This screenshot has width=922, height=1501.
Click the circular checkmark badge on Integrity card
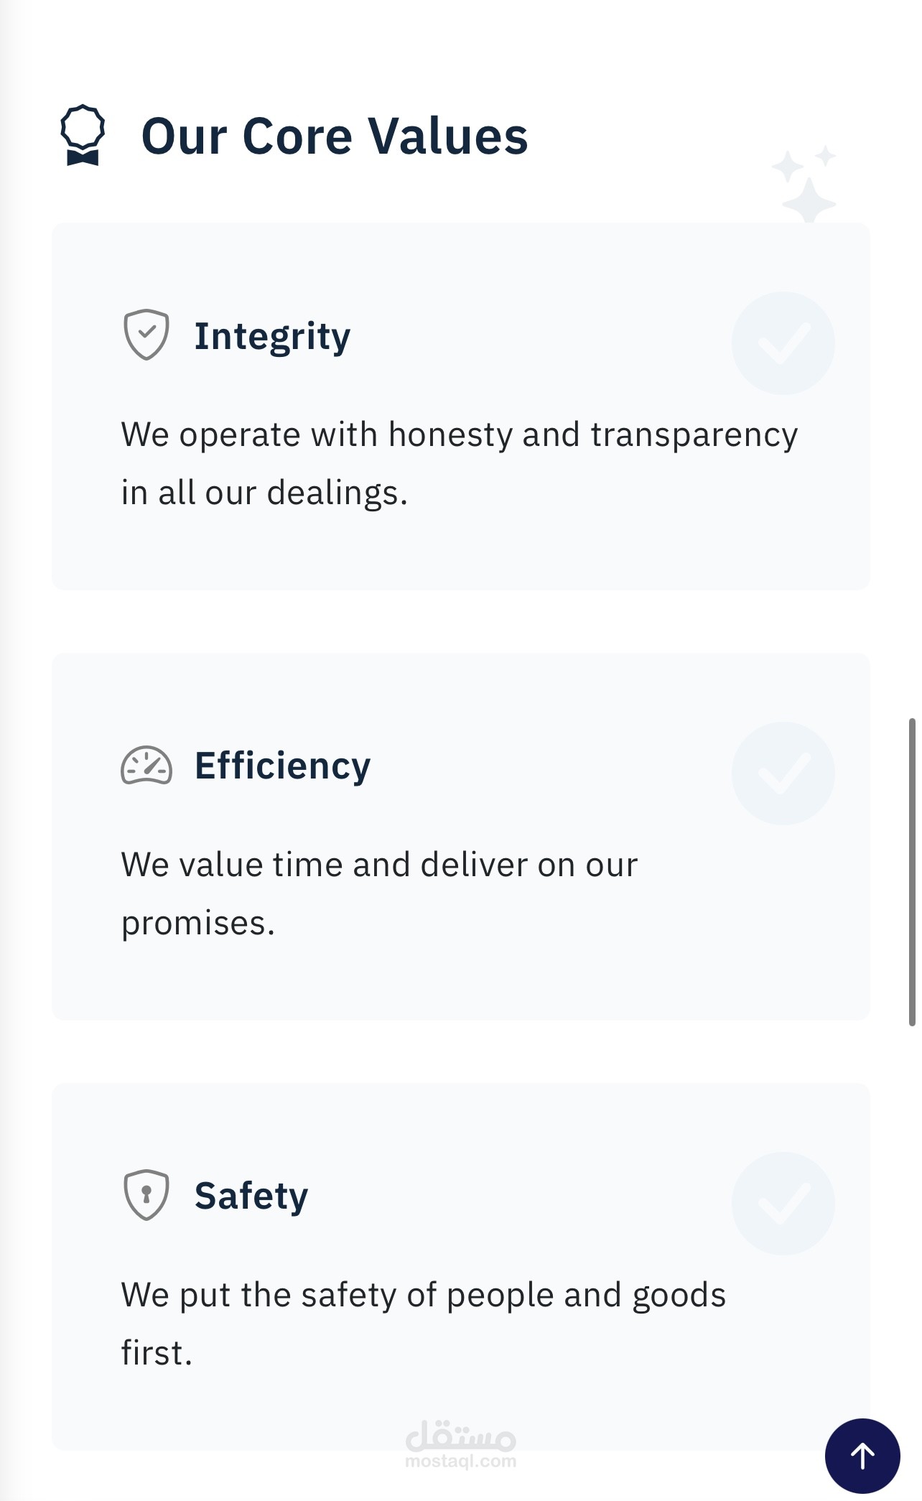coord(783,341)
